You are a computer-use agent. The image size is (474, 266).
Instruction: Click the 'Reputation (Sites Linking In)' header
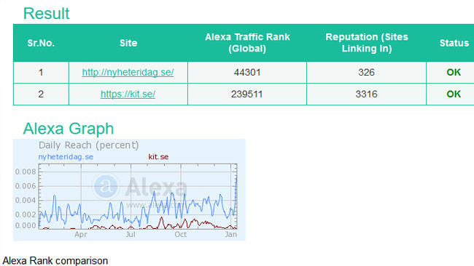tap(367, 43)
